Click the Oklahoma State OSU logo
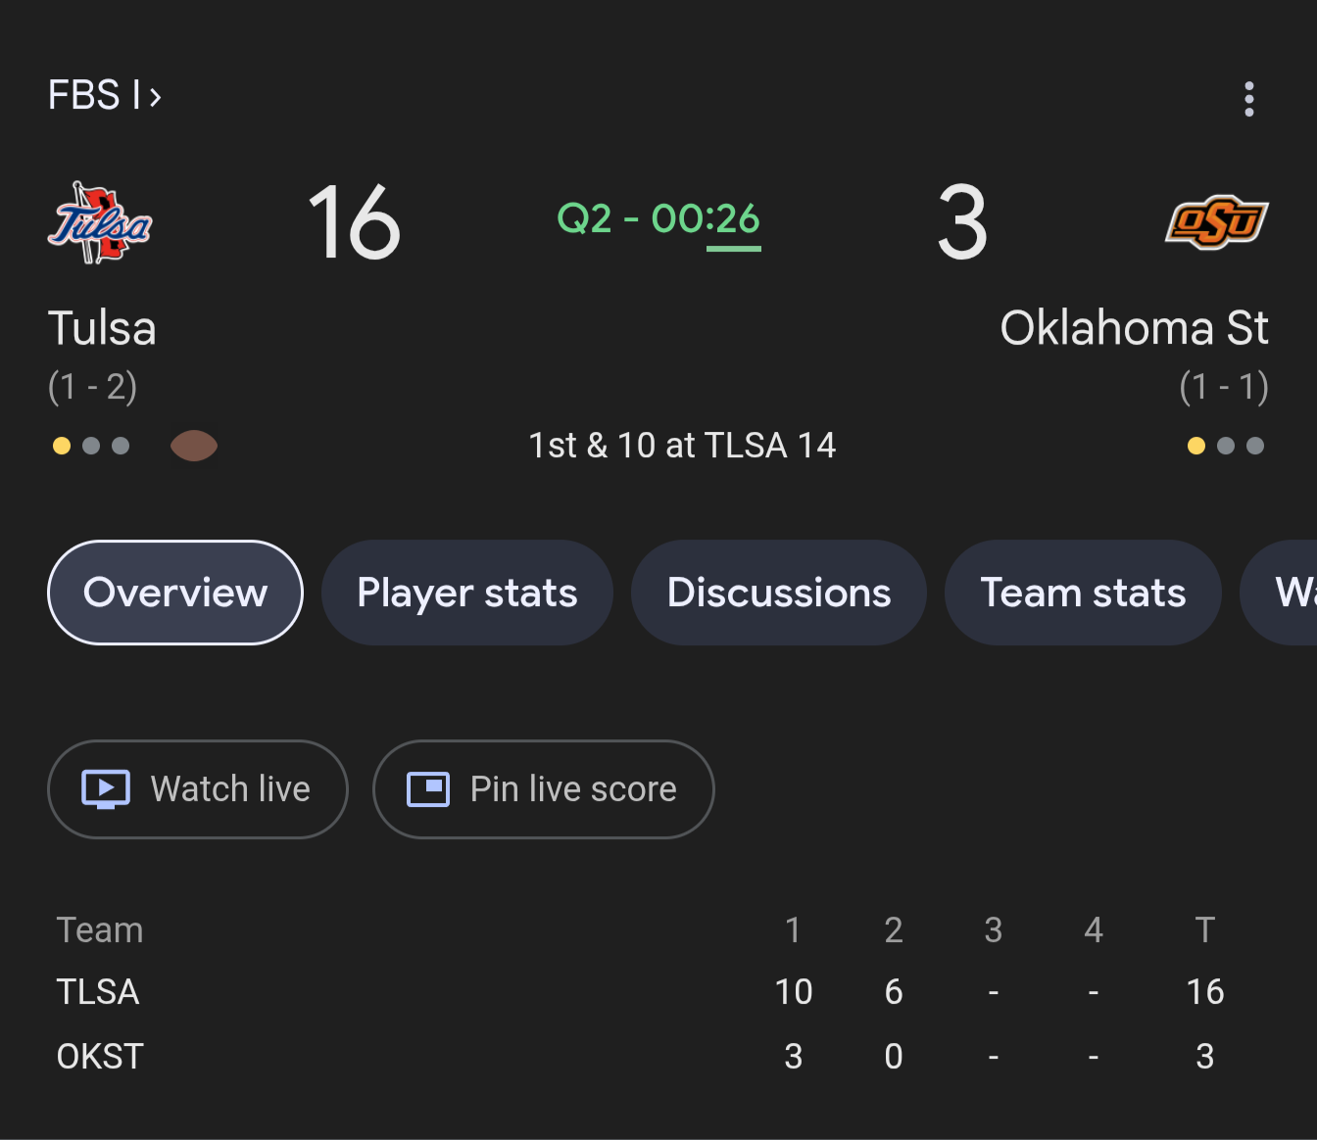The image size is (1317, 1140). tap(1216, 222)
